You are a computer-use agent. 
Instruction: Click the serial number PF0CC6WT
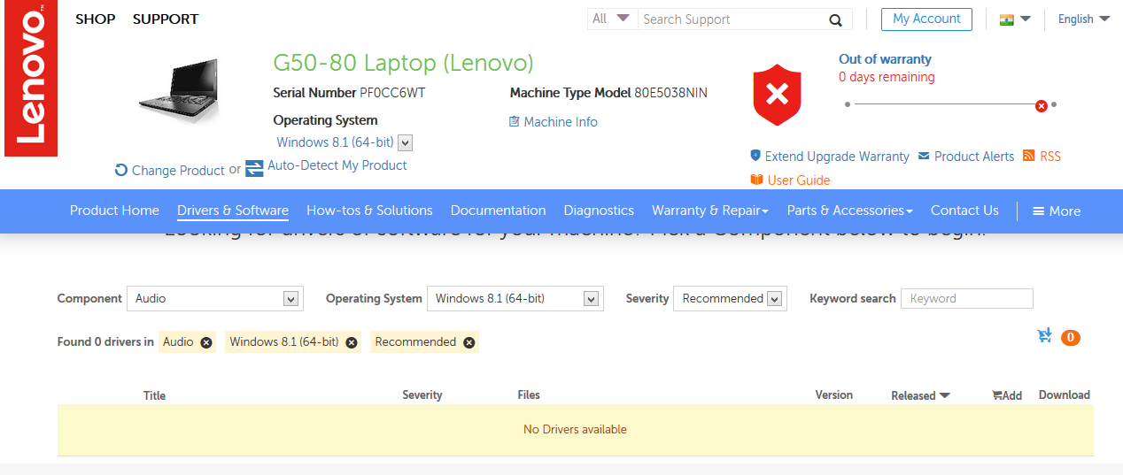coord(393,93)
